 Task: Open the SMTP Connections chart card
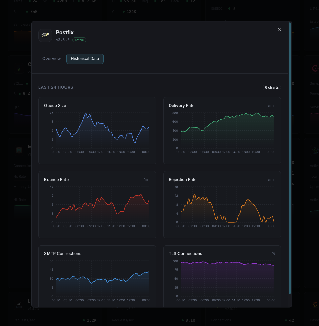pyautogui.click(x=97, y=275)
